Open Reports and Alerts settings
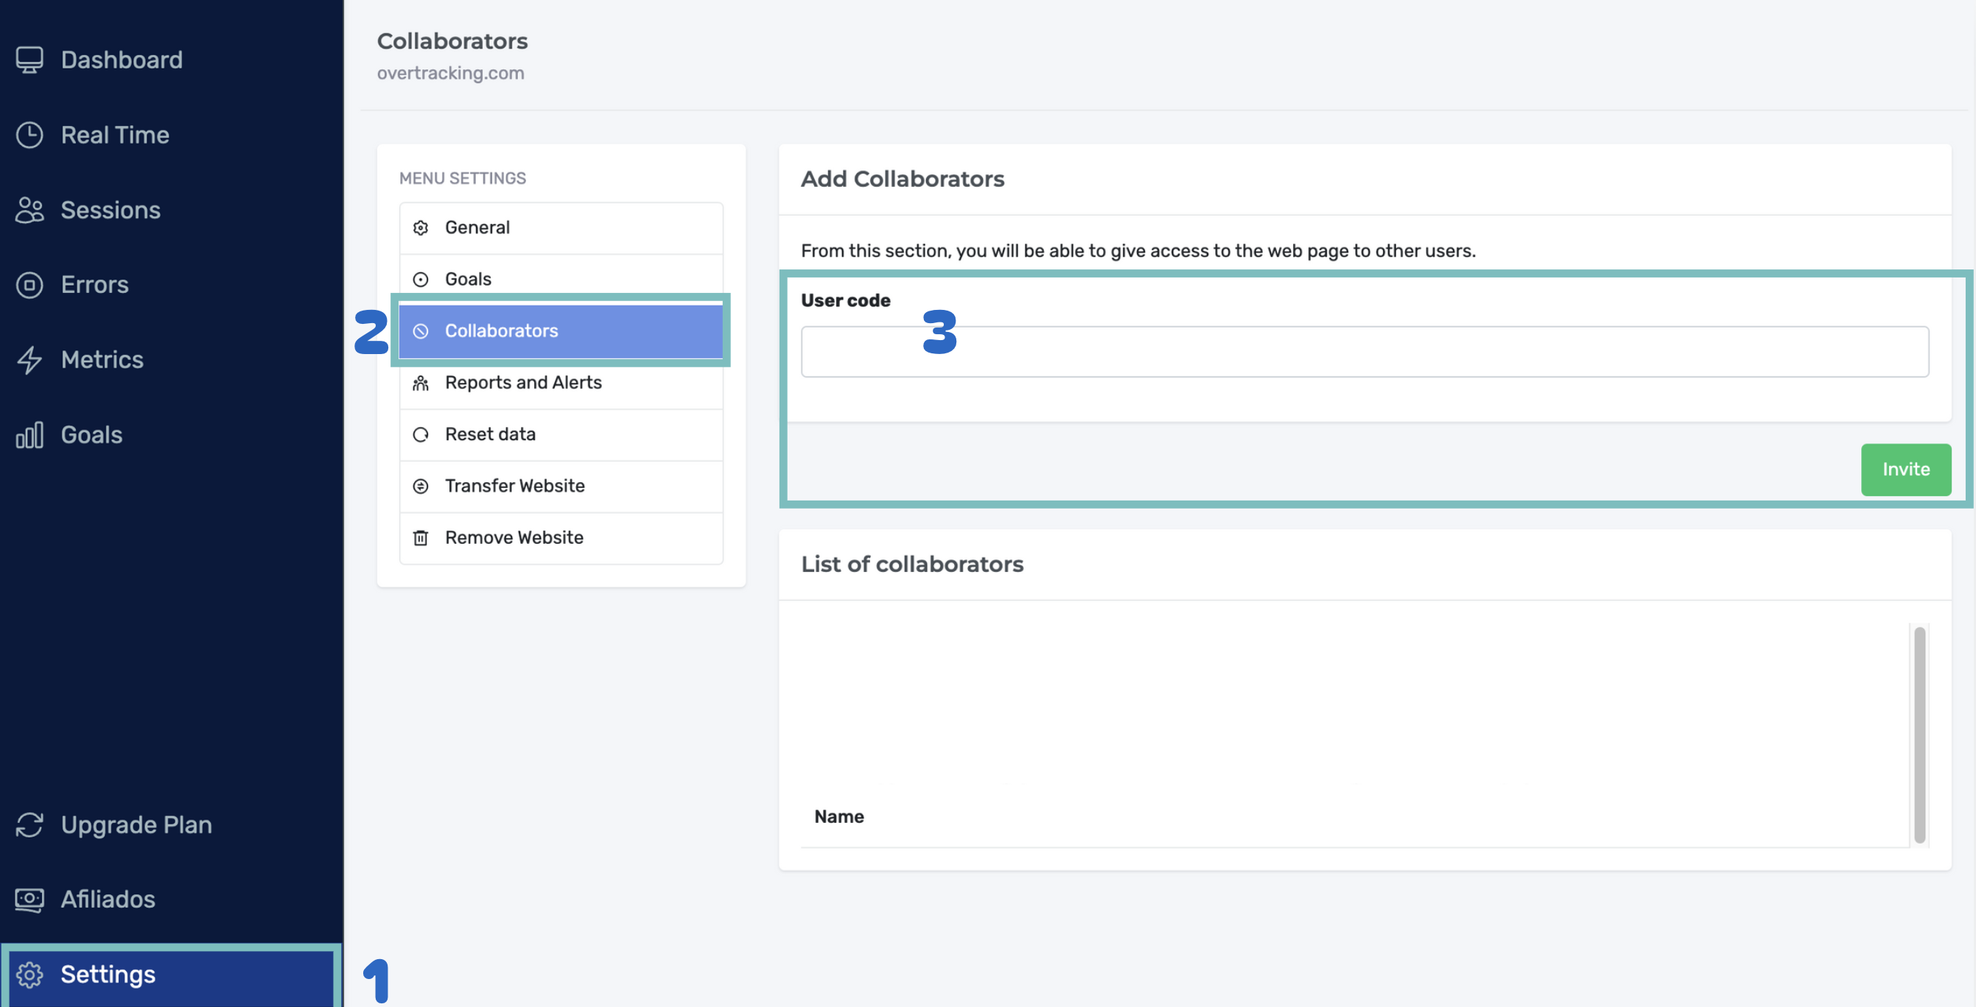 [561, 384]
